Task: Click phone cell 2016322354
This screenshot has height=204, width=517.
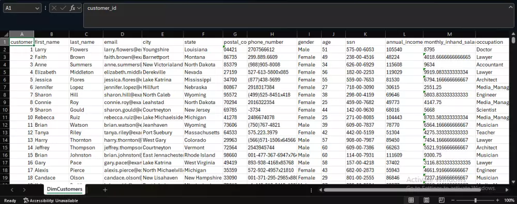Action: (272, 103)
